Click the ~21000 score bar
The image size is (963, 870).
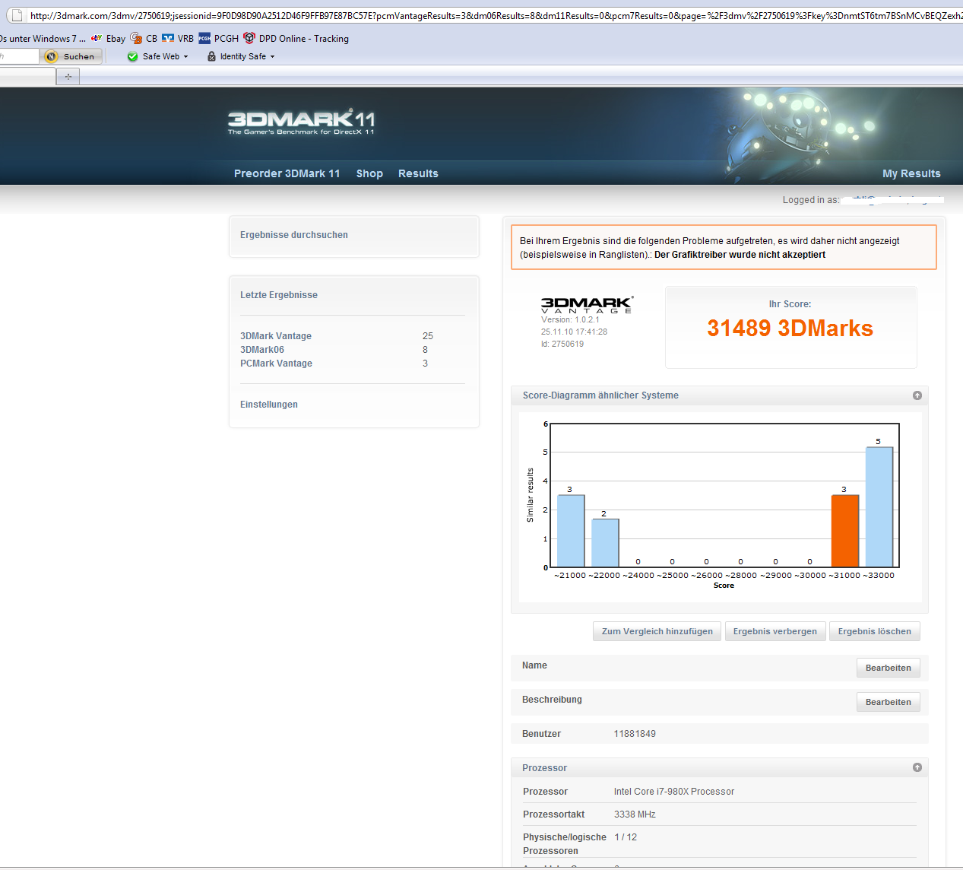[x=571, y=531]
